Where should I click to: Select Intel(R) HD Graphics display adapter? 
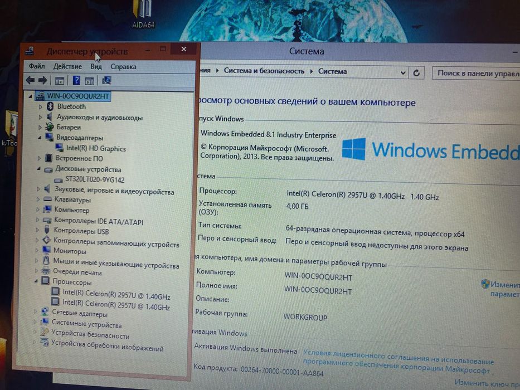[x=96, y=148]
